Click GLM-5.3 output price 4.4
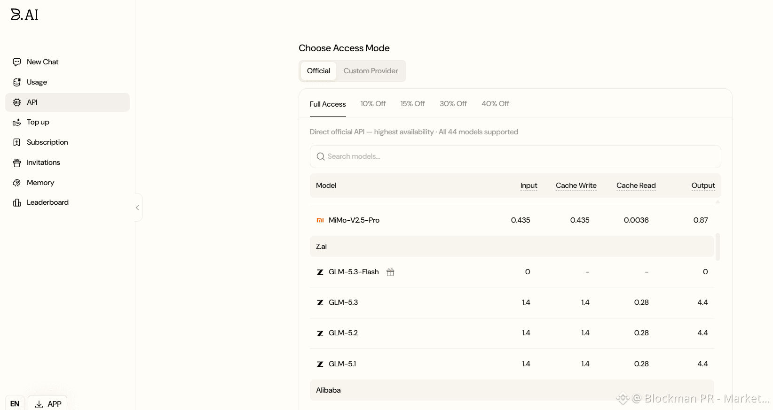 pos(702,302)
